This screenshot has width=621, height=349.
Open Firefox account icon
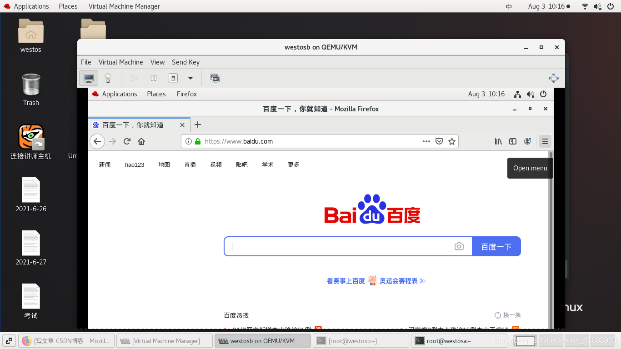527,141
